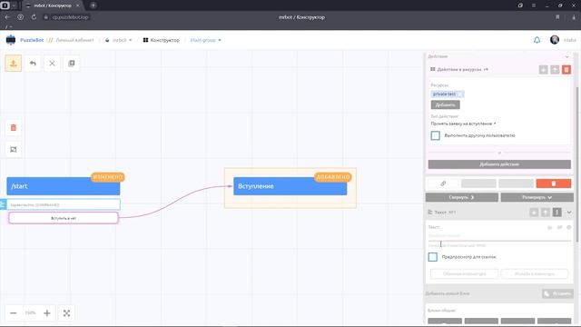The height and width of the screenshot is (327, 581).
Task: Move the resource action down with arrow icon
Action: pyautogui.click(x=543, y=70)
